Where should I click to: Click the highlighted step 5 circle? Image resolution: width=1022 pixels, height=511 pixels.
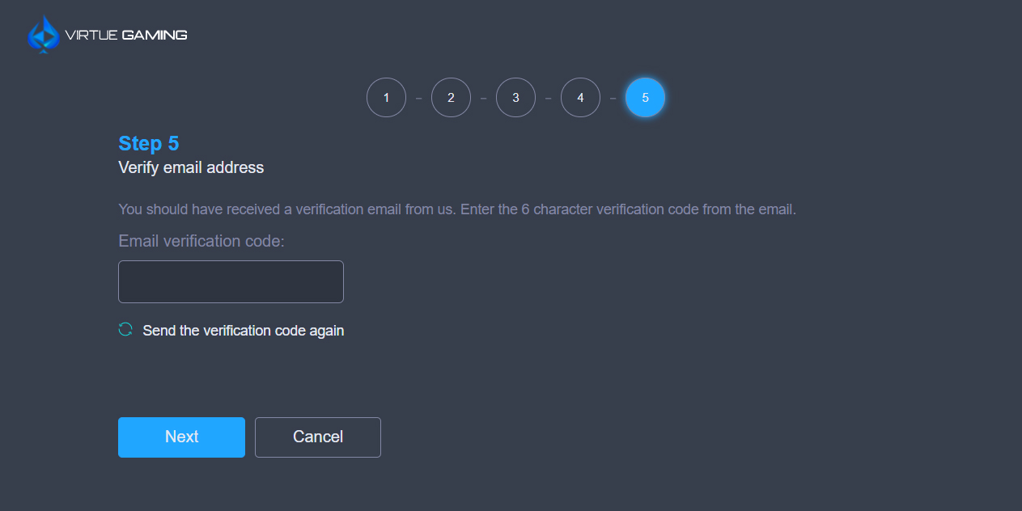tap(645, 98)
